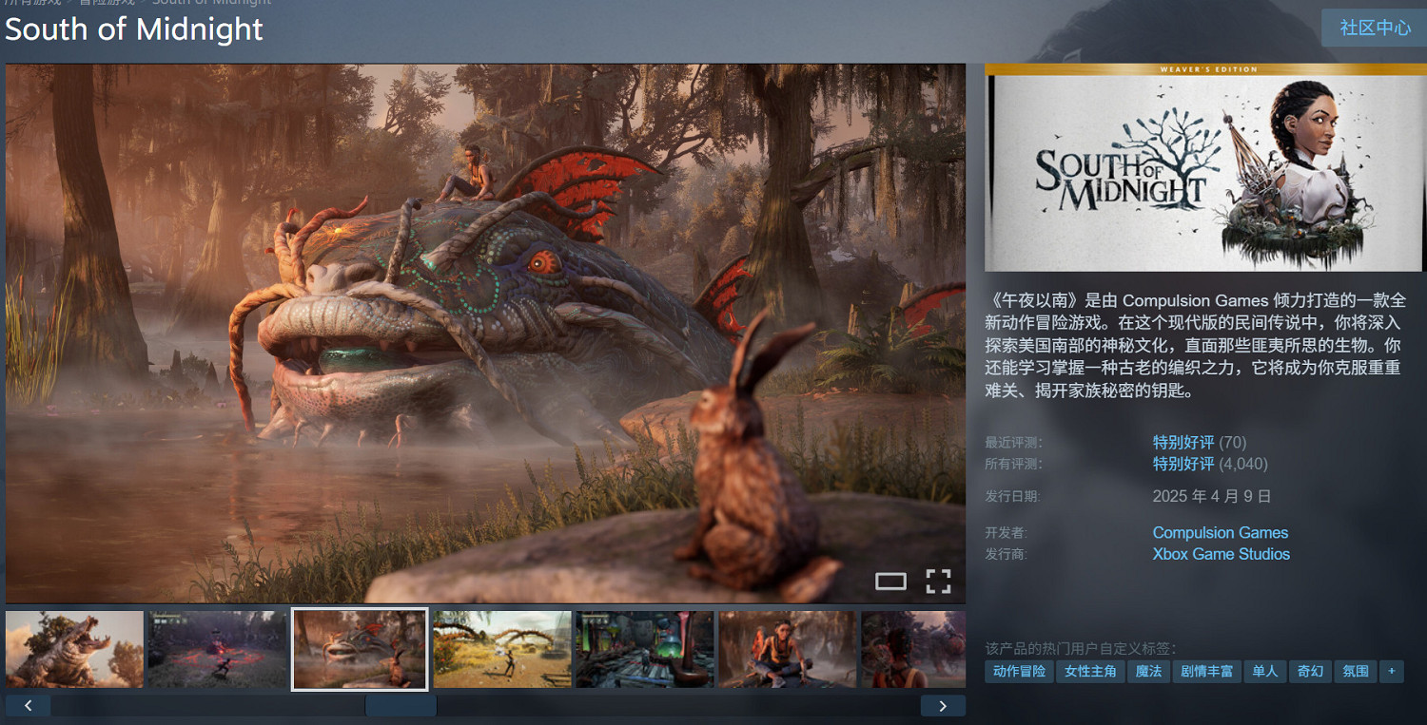
Task: Open the alligator screenshot thumbnail
Action: pyautogui.click(x=74, y=650)
